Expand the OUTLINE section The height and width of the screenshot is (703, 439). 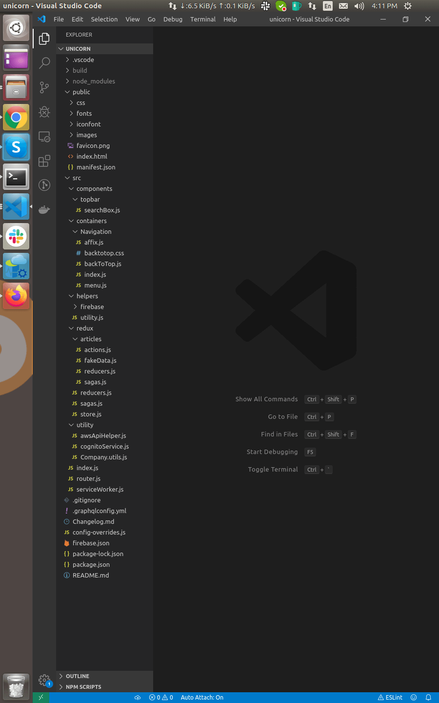[104, 676]
